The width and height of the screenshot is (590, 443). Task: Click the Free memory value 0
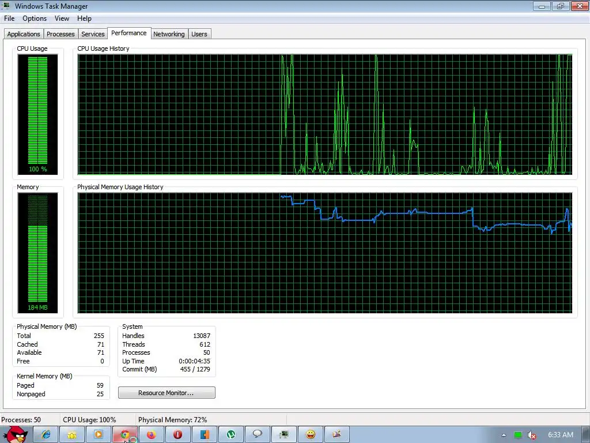point(102,361)
